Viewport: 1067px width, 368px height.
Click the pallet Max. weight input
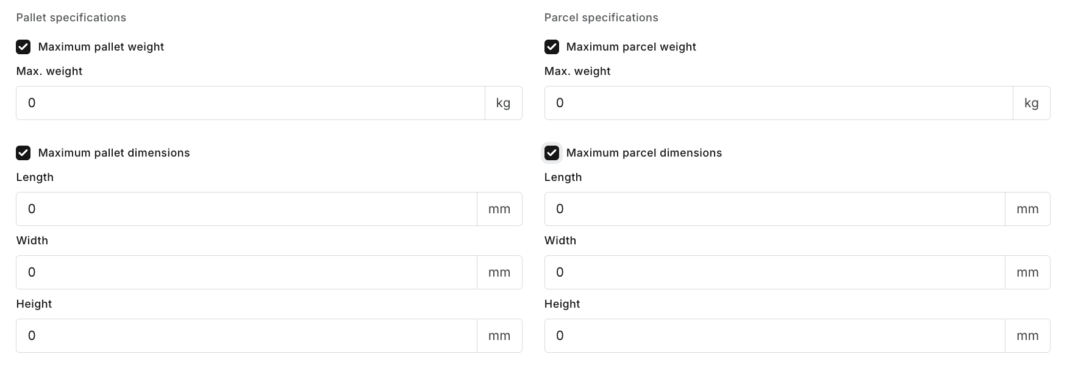[250, 103]
